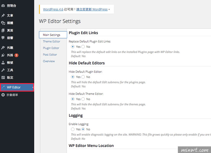Click the 折疊選單 collapse menu label
211x153 pixels.
point(12,95)
